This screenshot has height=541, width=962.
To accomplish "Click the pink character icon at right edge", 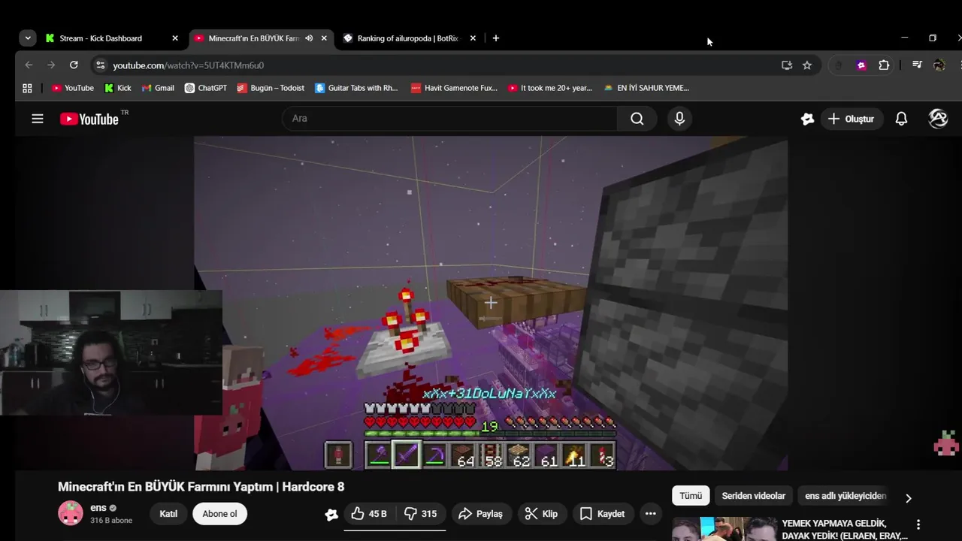I will click(946, 443).
